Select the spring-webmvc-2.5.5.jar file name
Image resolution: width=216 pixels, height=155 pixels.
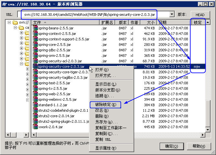coord(58,99)
